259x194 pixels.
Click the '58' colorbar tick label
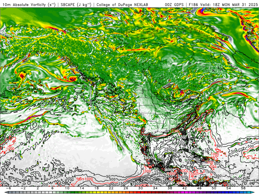click(x=243, y=188)
